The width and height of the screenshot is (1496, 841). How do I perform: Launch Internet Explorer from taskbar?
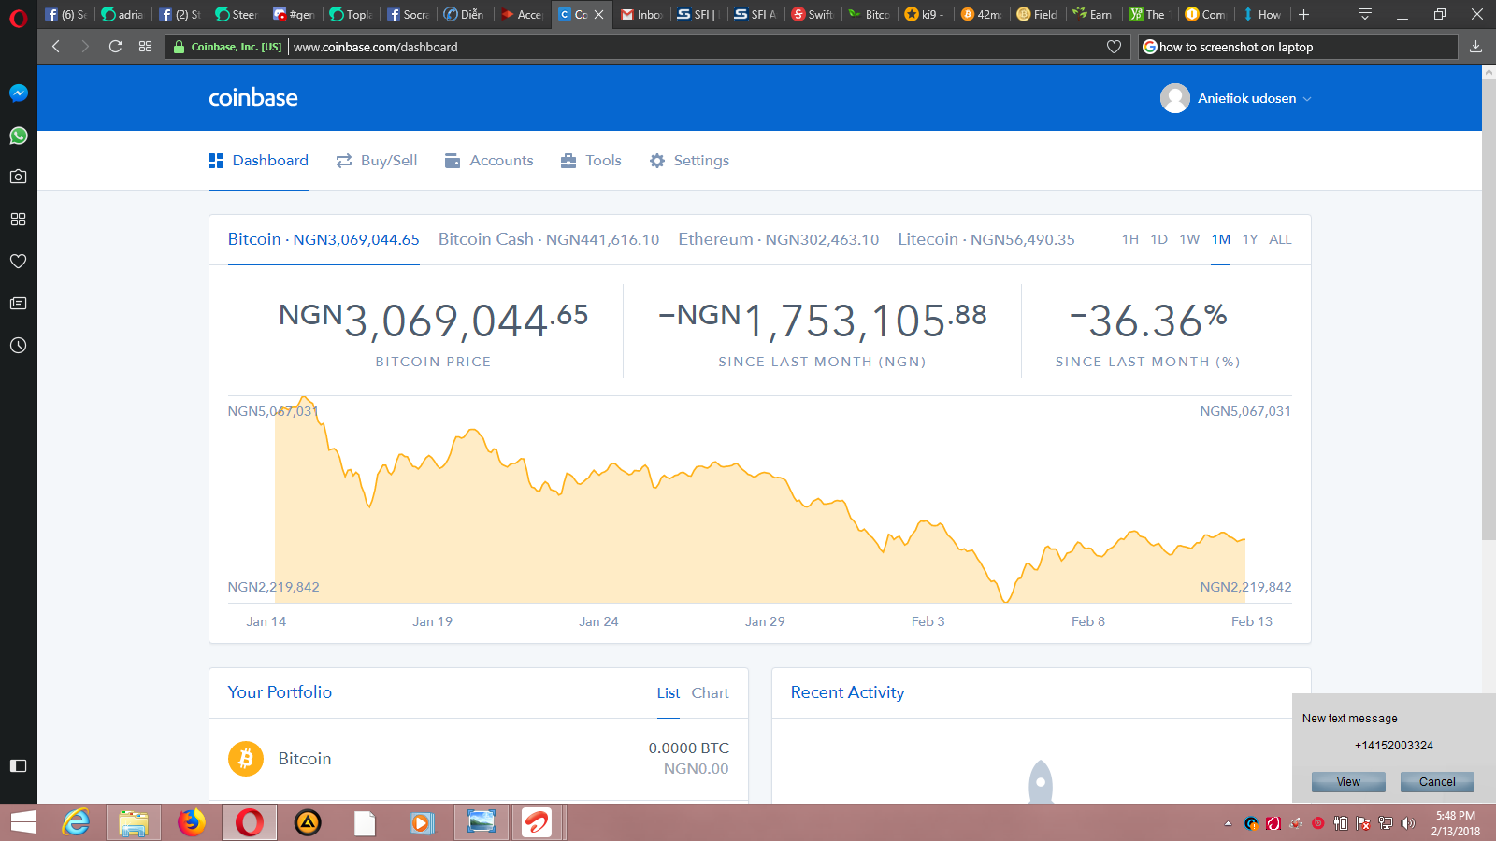coord(76,822)
